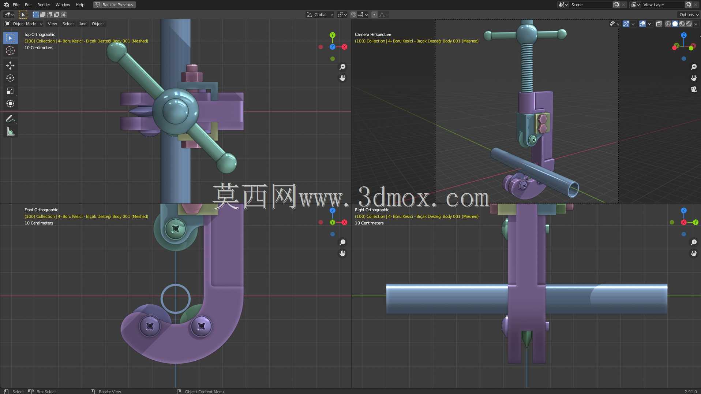Set selection mode to intersect

coord(64,15)
